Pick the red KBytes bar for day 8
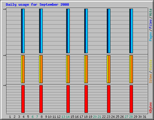Viewport: 154px width, 120px height. [x=41, y=99]
